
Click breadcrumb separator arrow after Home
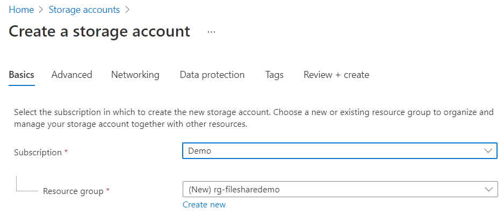41,10
